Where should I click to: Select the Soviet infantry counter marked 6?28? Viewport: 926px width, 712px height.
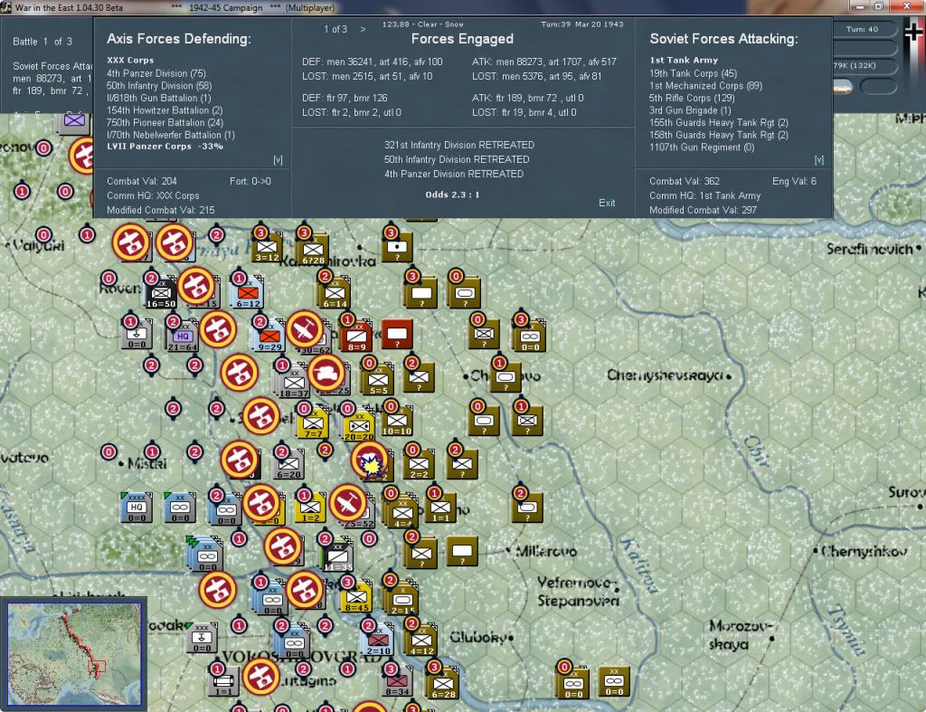click(313, 249)
